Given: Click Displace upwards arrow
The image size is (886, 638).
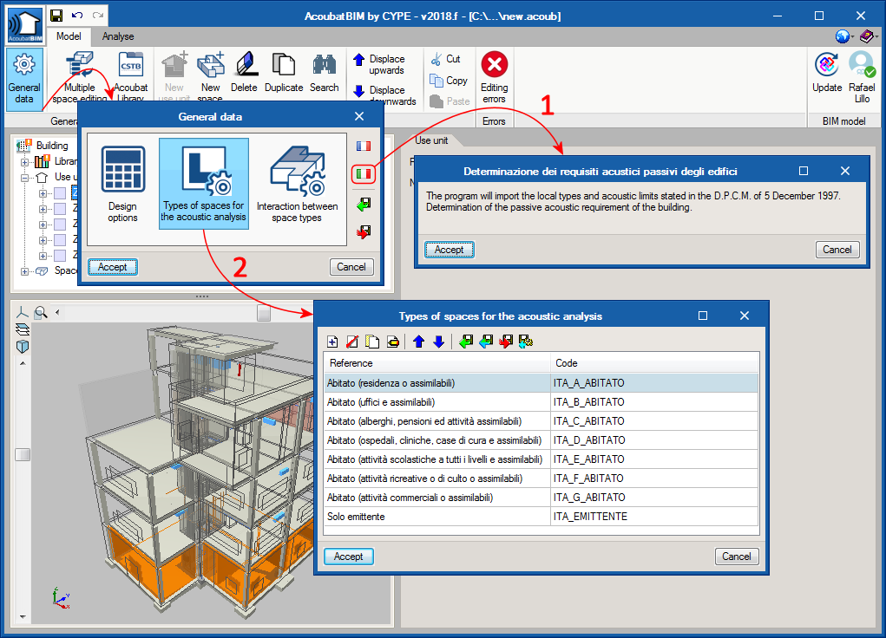Looking at the screenshot, I should [379, 64].
